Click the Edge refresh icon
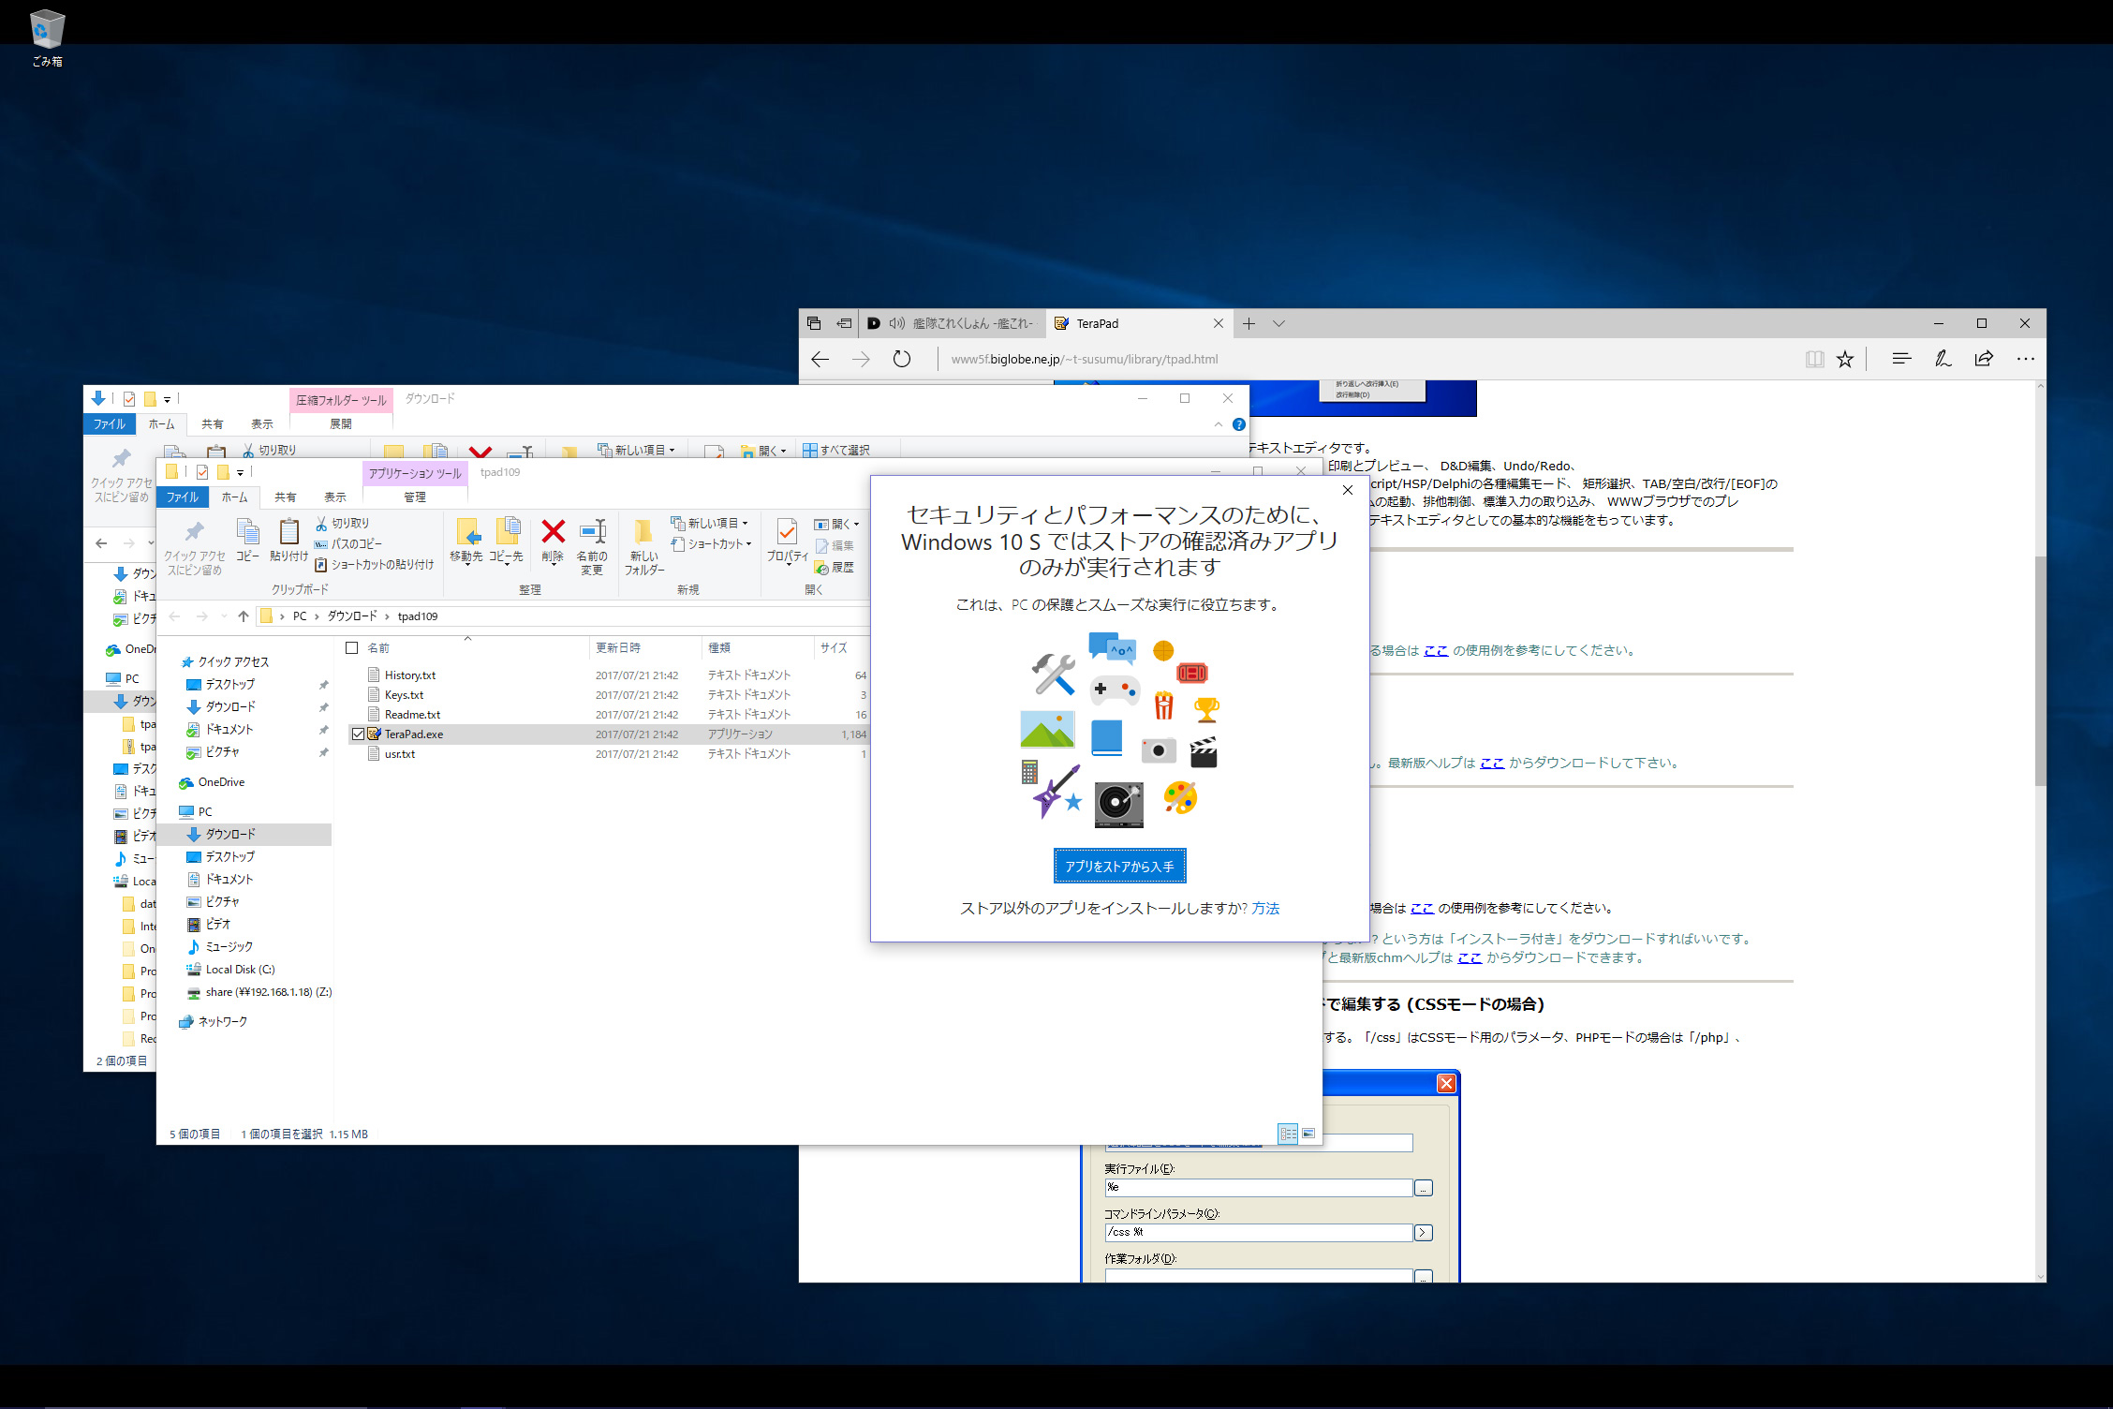The height and width of the screenshot is (1409, 2113). point(901,359)
